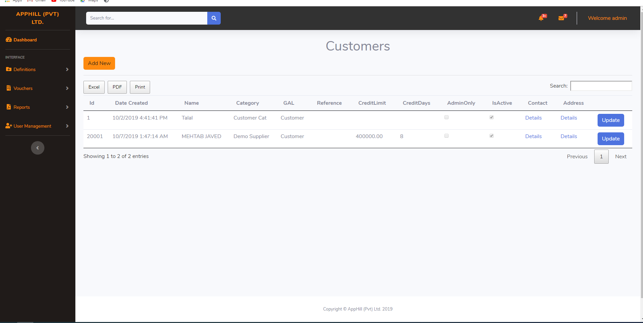Screen dimensions: 643x323
Task: Click the Dashboard gauge icon
Action: click(9, 40)
